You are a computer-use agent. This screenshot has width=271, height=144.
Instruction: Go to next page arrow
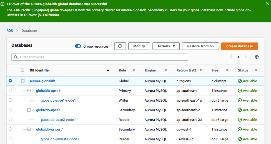click(245, 57)
